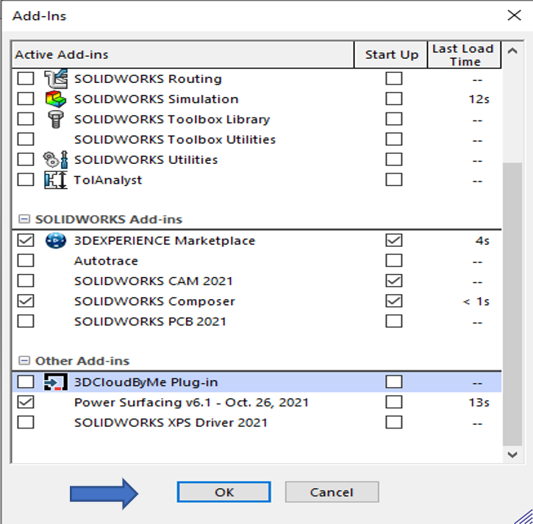Click the SOLIDWORKS Simulation colored cube icon
The height and width of the screenshot is (524, 533).
point(55,99)
